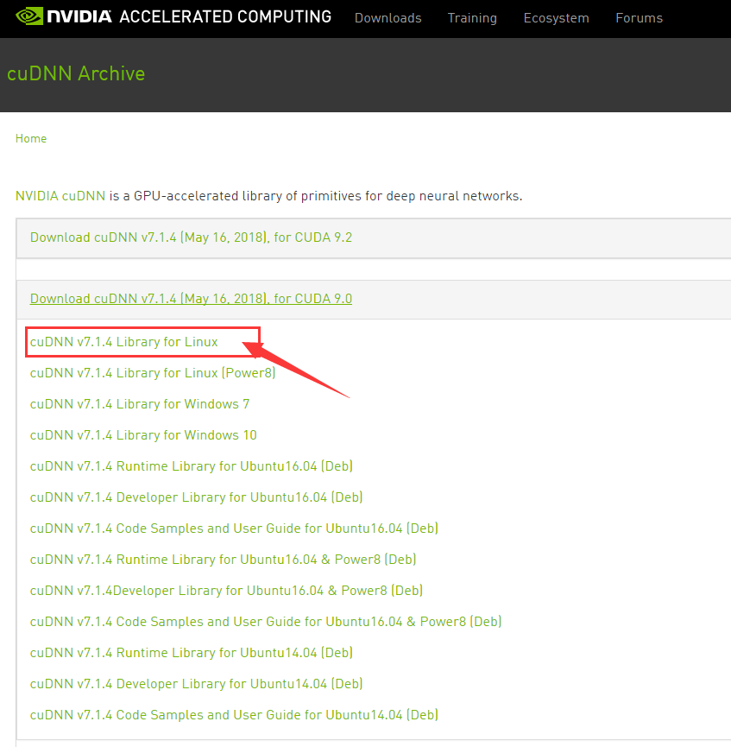The image size is (731, 747).
Task: Get Developer Library for Ubuntu16.04 (Deb)
Action: (196, 497)
